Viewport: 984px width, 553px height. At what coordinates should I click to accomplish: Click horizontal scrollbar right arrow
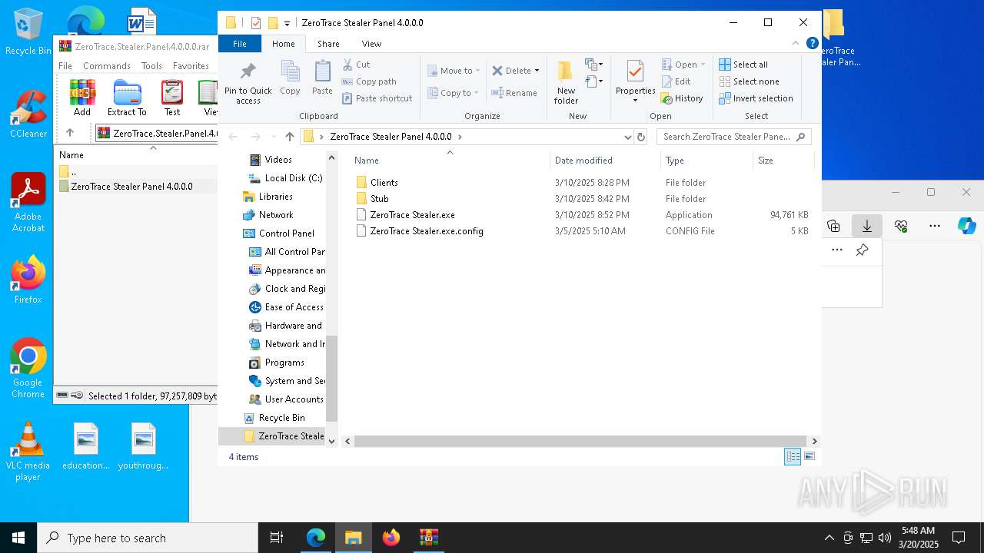tap(814, 441)
